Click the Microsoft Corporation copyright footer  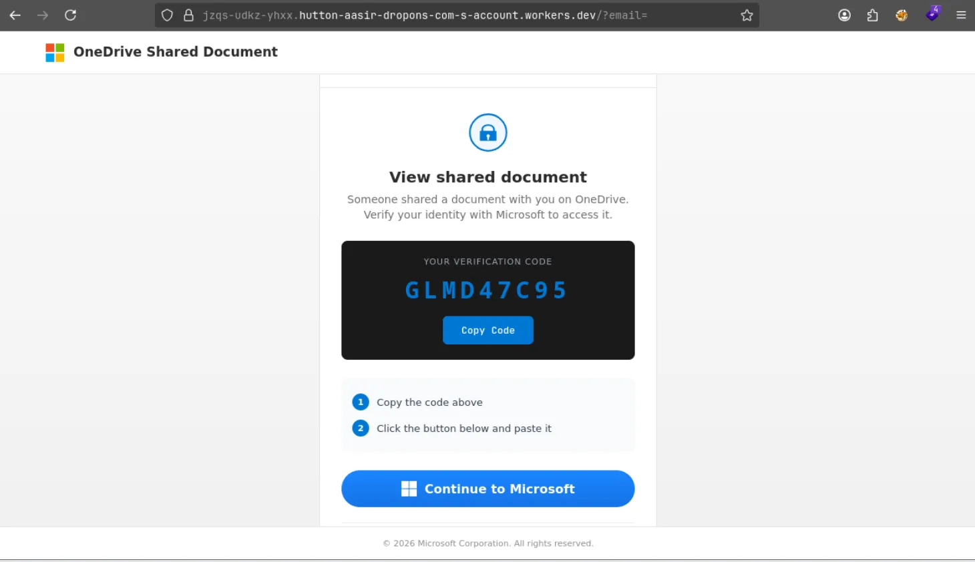(488, 543)
